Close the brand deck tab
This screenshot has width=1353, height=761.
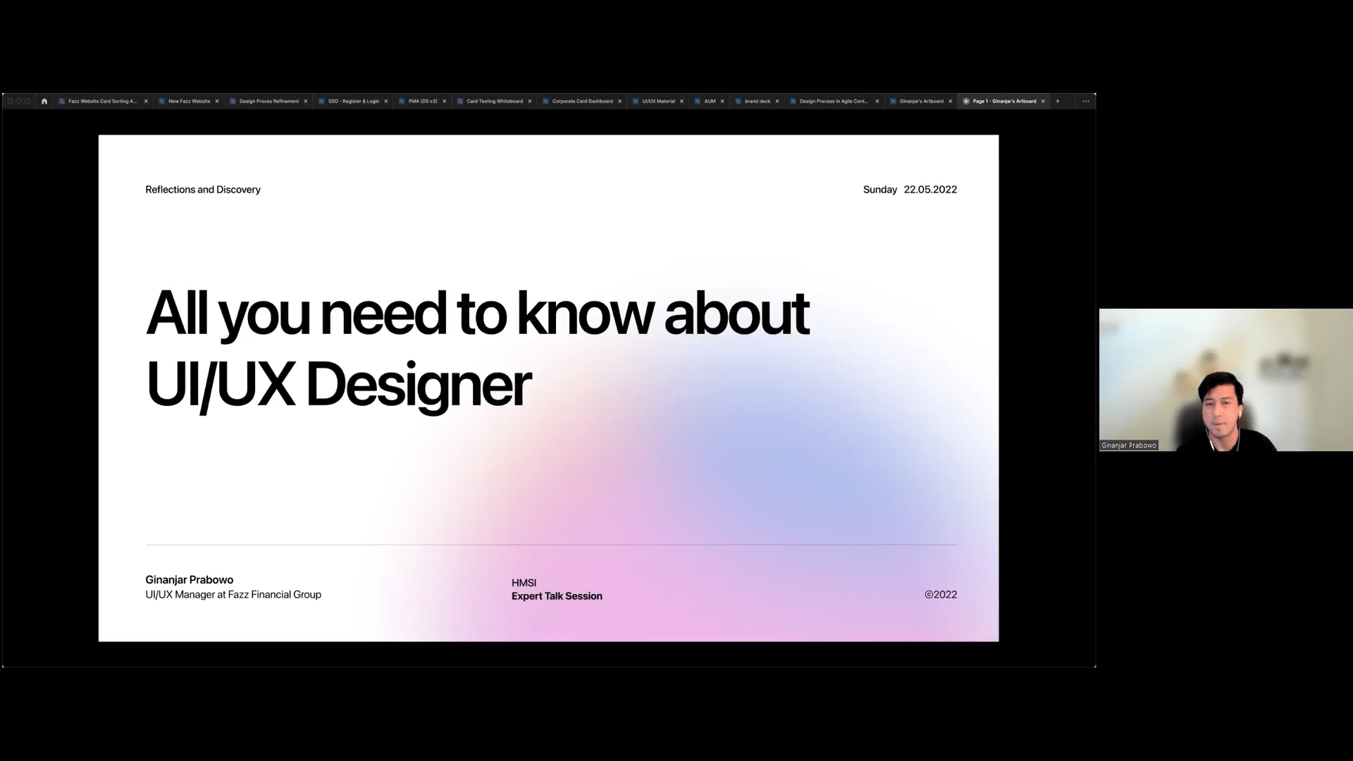(777, 101)
